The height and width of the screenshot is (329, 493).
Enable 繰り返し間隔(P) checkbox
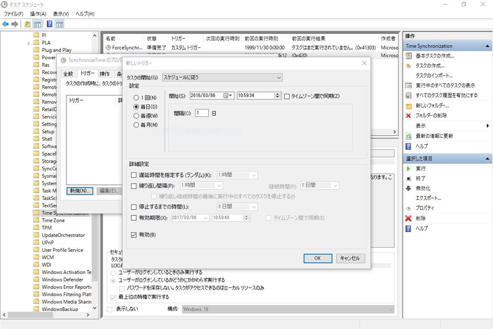point(134,186)
